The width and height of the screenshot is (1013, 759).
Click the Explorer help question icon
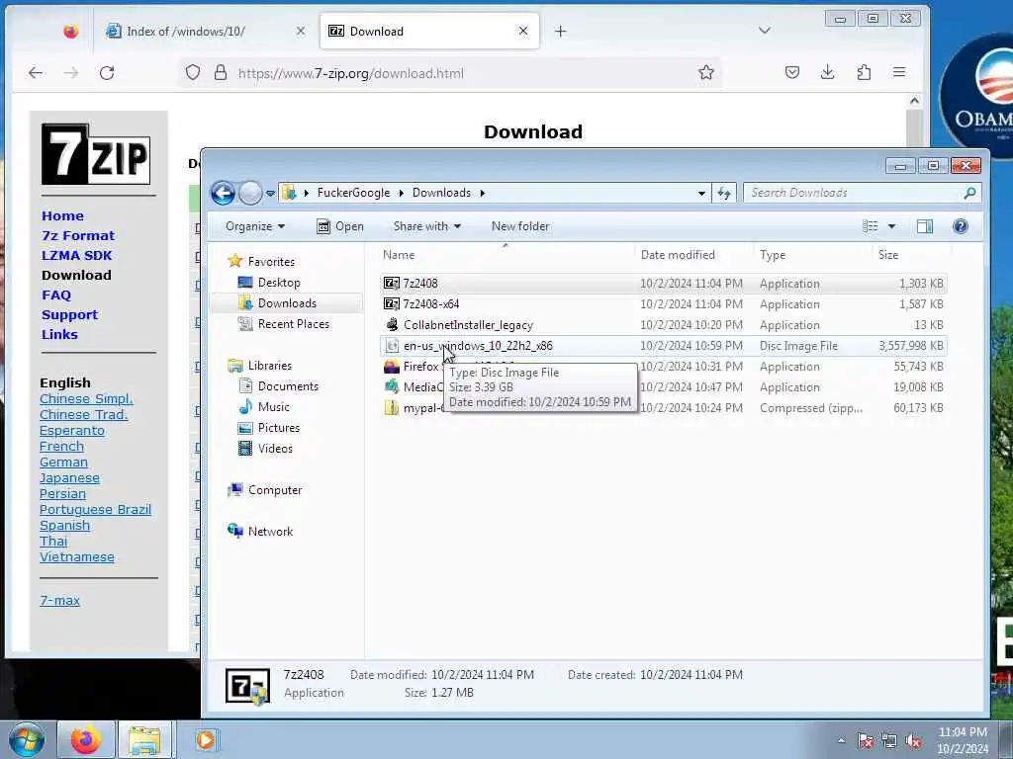960,226
